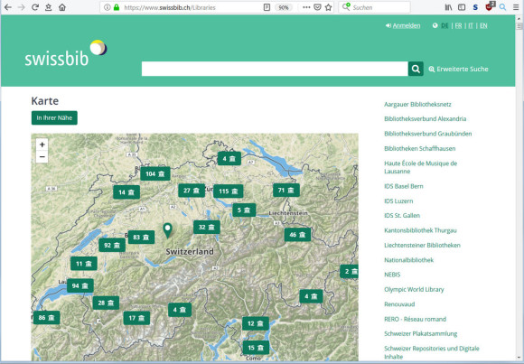Zoom in on the map
This screenshot has width=524, height=364.
point(42,145)
